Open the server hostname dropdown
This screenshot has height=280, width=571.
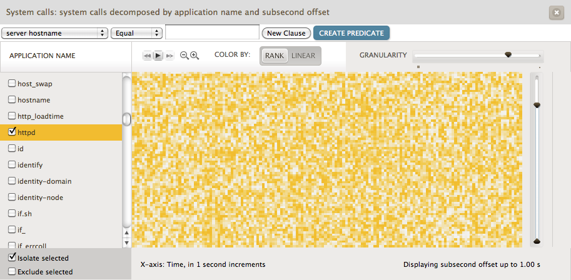point(54,33)
